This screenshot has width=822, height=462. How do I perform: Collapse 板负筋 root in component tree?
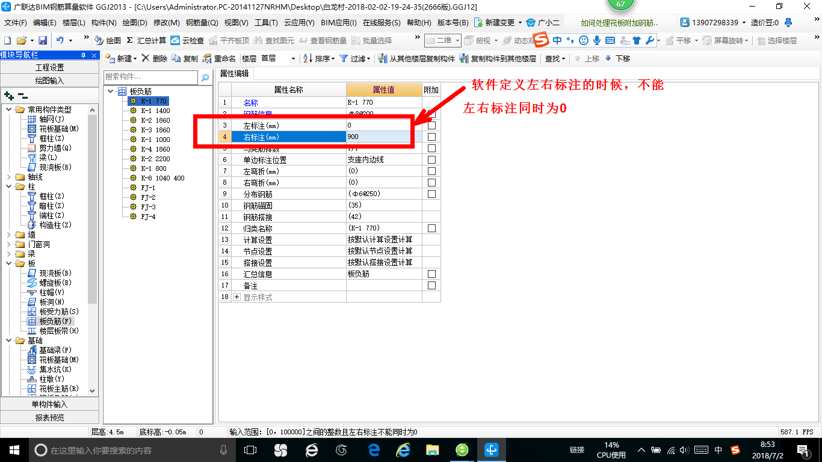click(111, 91)
